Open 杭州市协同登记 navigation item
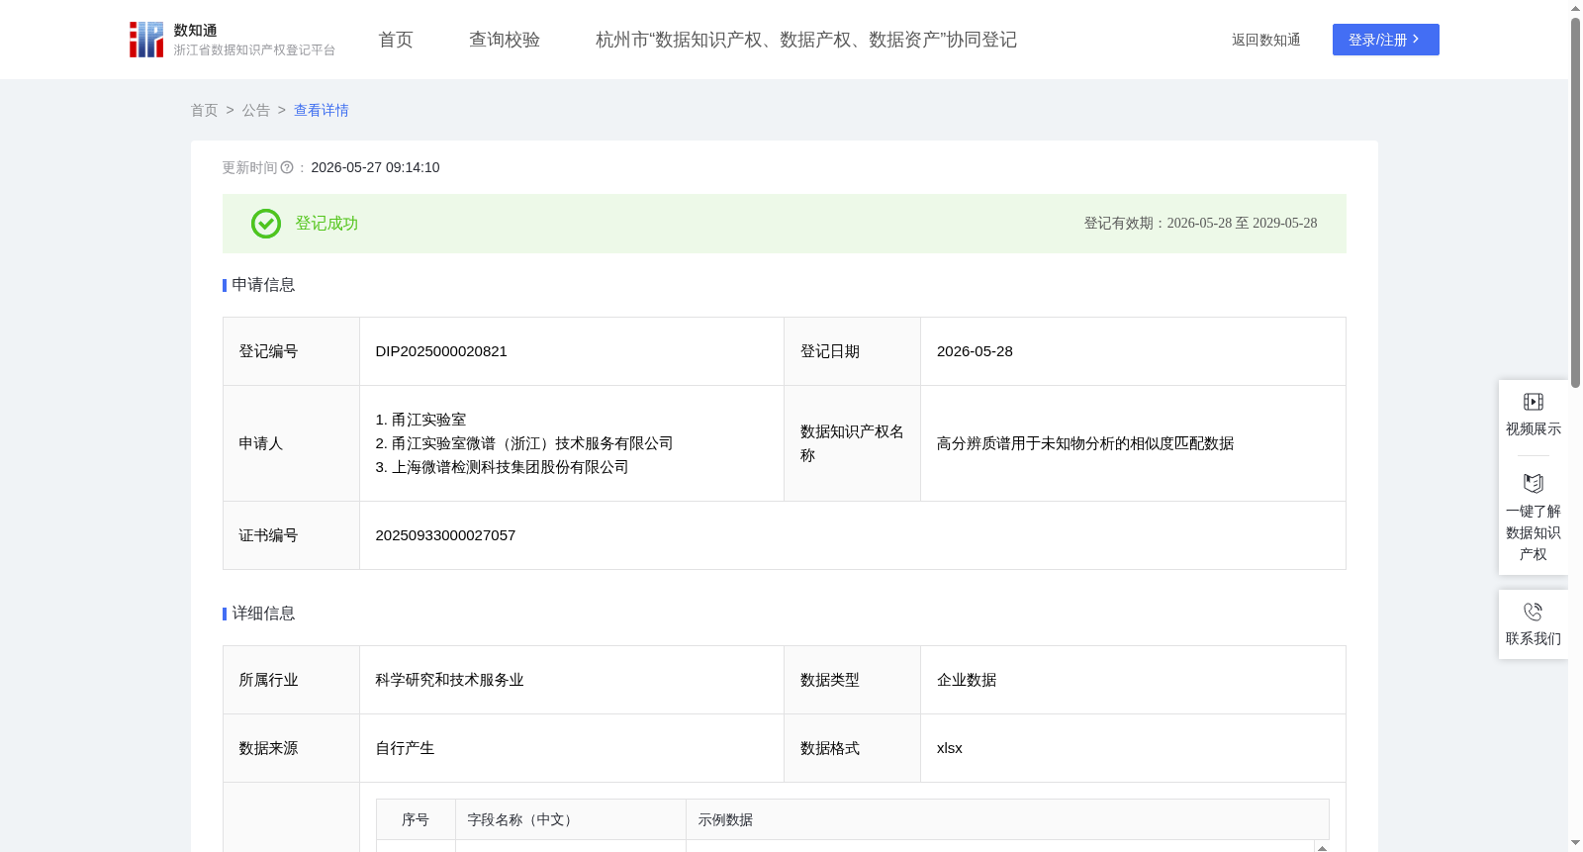Screen dimensions: 1583x852 (806, 40)
